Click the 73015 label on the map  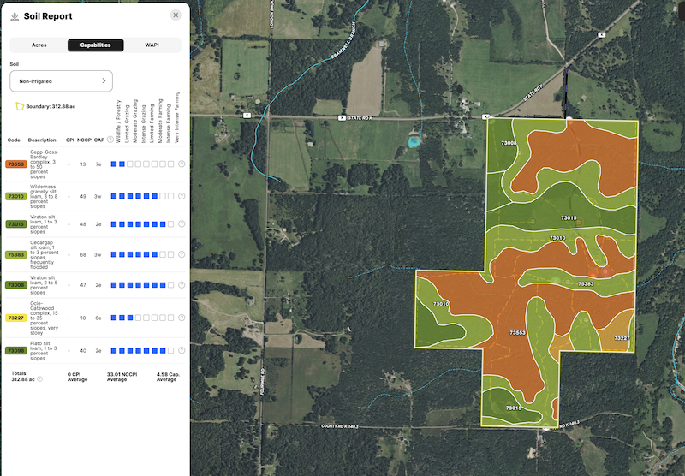(x=569, y=217)
